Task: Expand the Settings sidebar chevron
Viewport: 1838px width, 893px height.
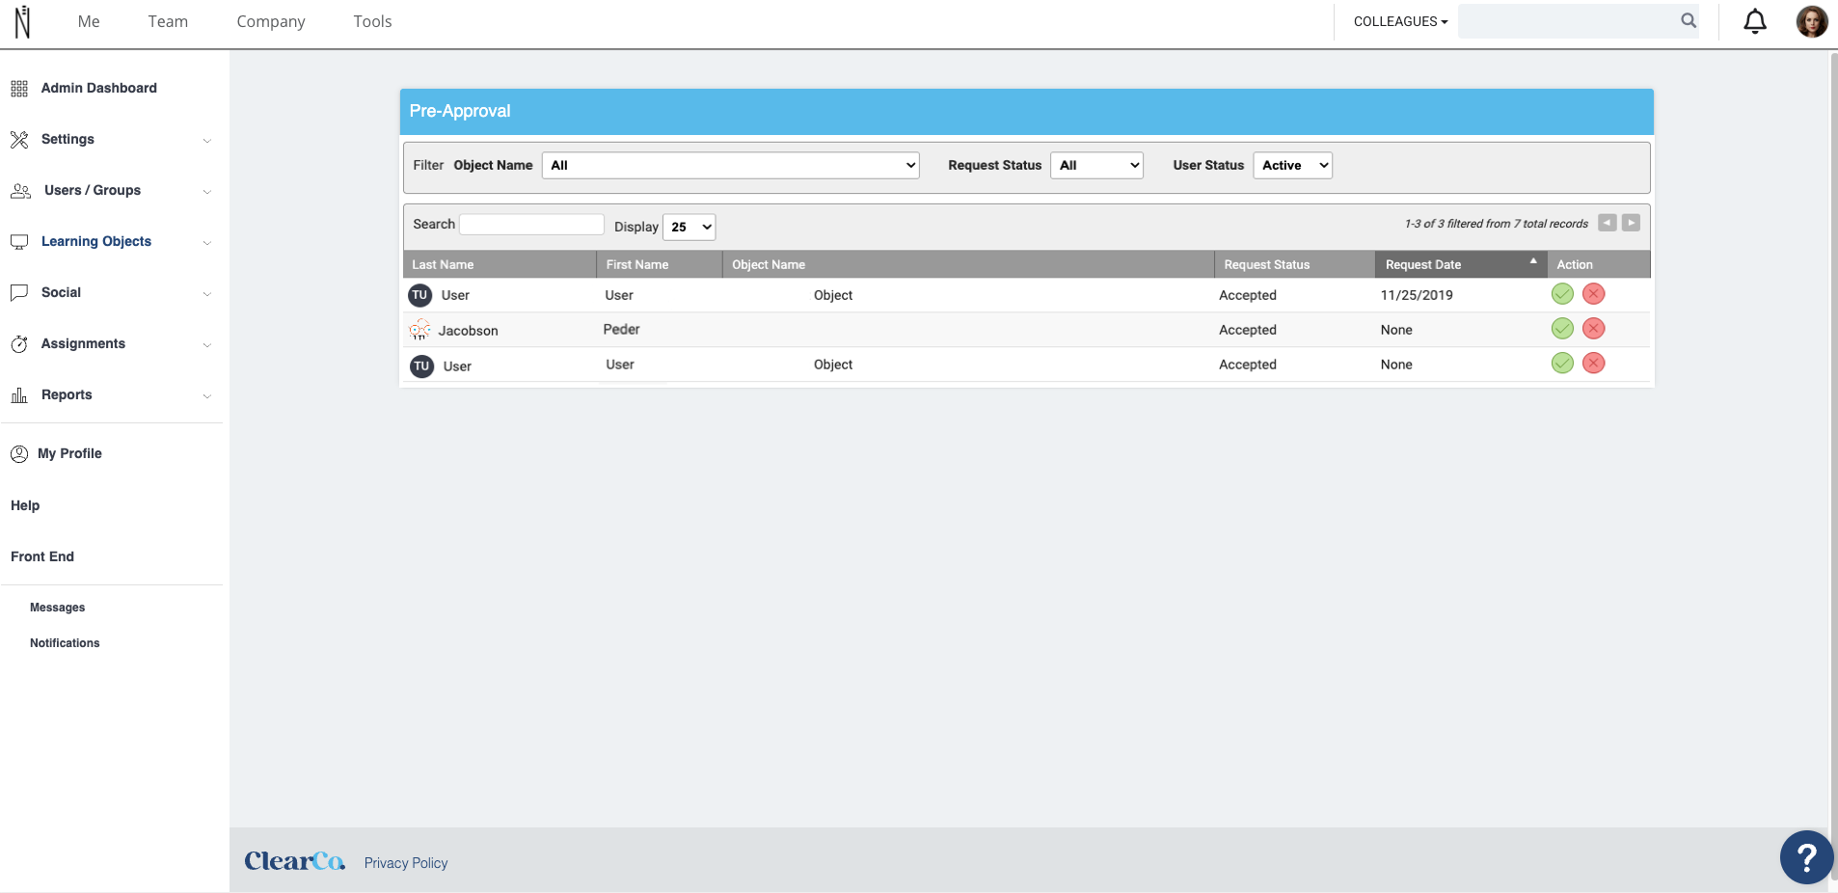Action: point(207,141)
